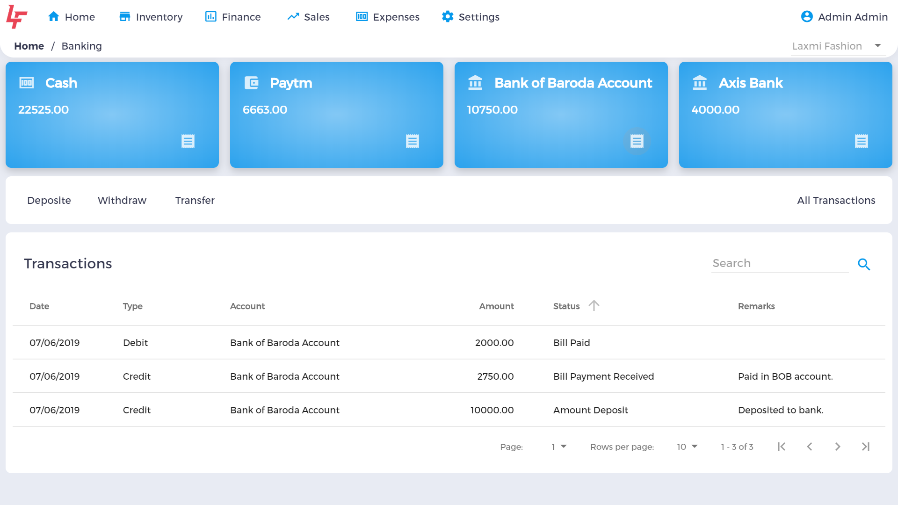The image size is (898, 505).
Task: Sort by the Remarks column header
Action: [756, 306]
